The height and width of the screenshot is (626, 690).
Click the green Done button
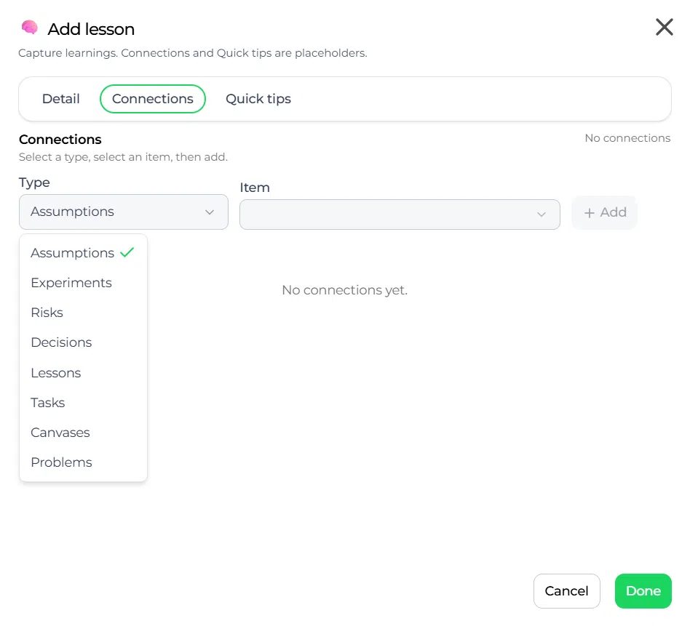pos(643,591)
